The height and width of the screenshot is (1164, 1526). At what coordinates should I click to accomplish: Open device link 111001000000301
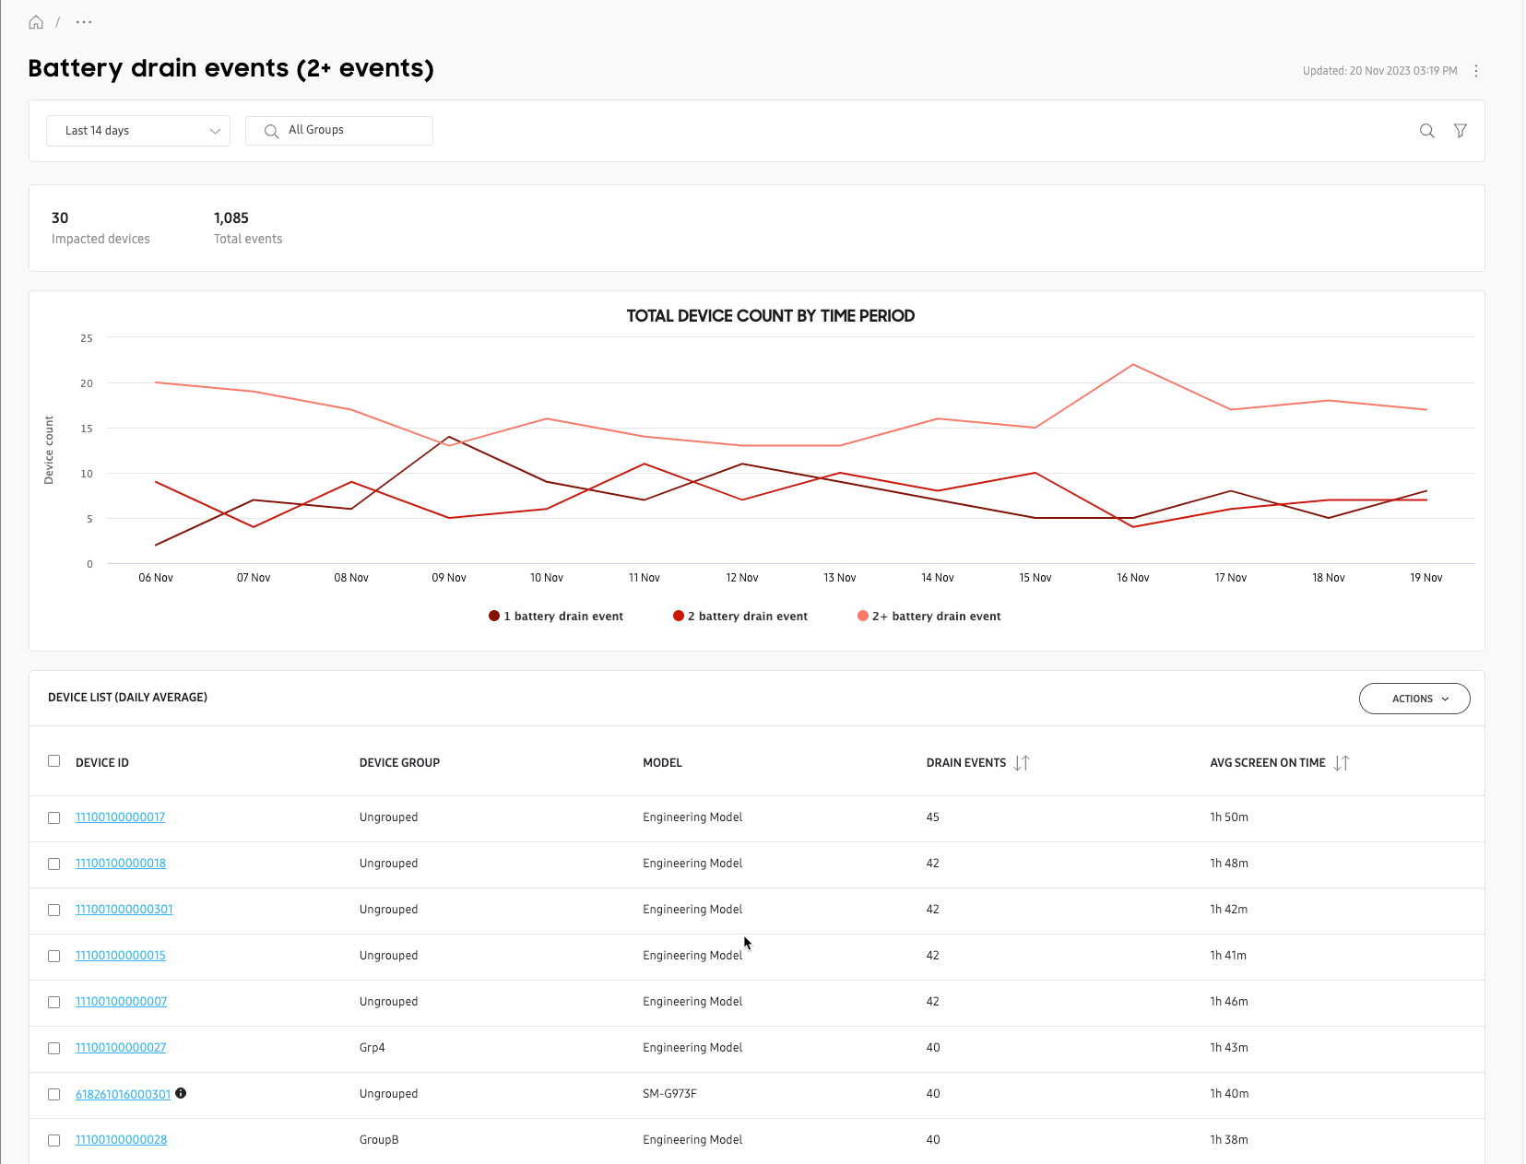pyautogui.click(x=124, y=910)
